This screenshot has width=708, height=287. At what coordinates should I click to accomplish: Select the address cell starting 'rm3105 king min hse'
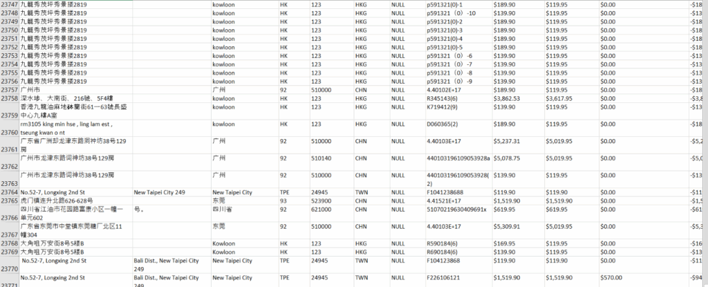coord(66,124)
